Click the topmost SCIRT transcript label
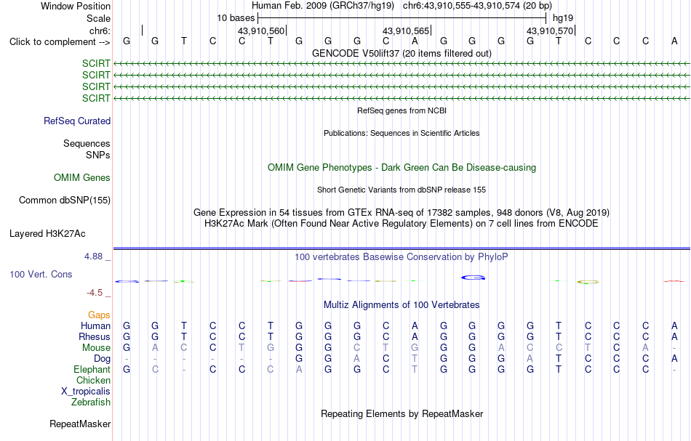 click(x=96, y=64)
